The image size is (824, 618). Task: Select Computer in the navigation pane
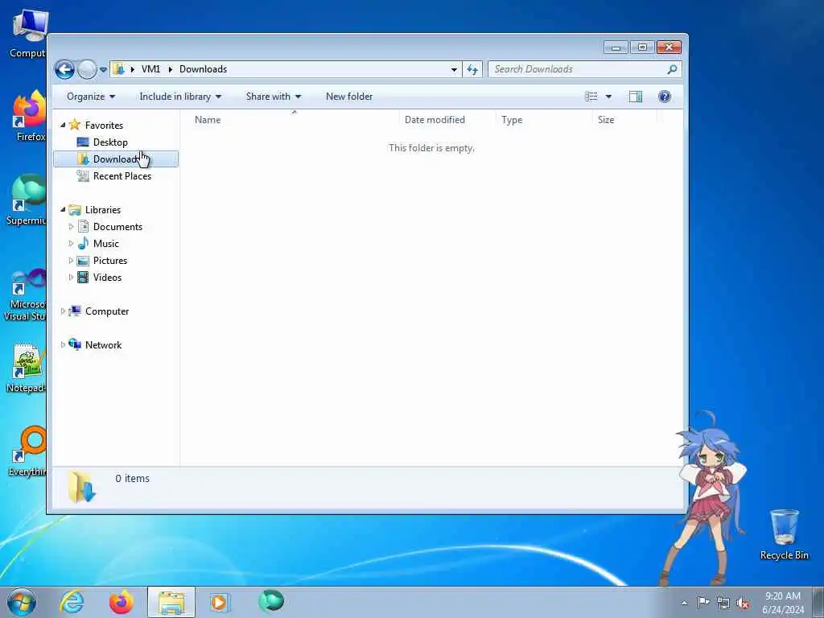click(107, 311)
